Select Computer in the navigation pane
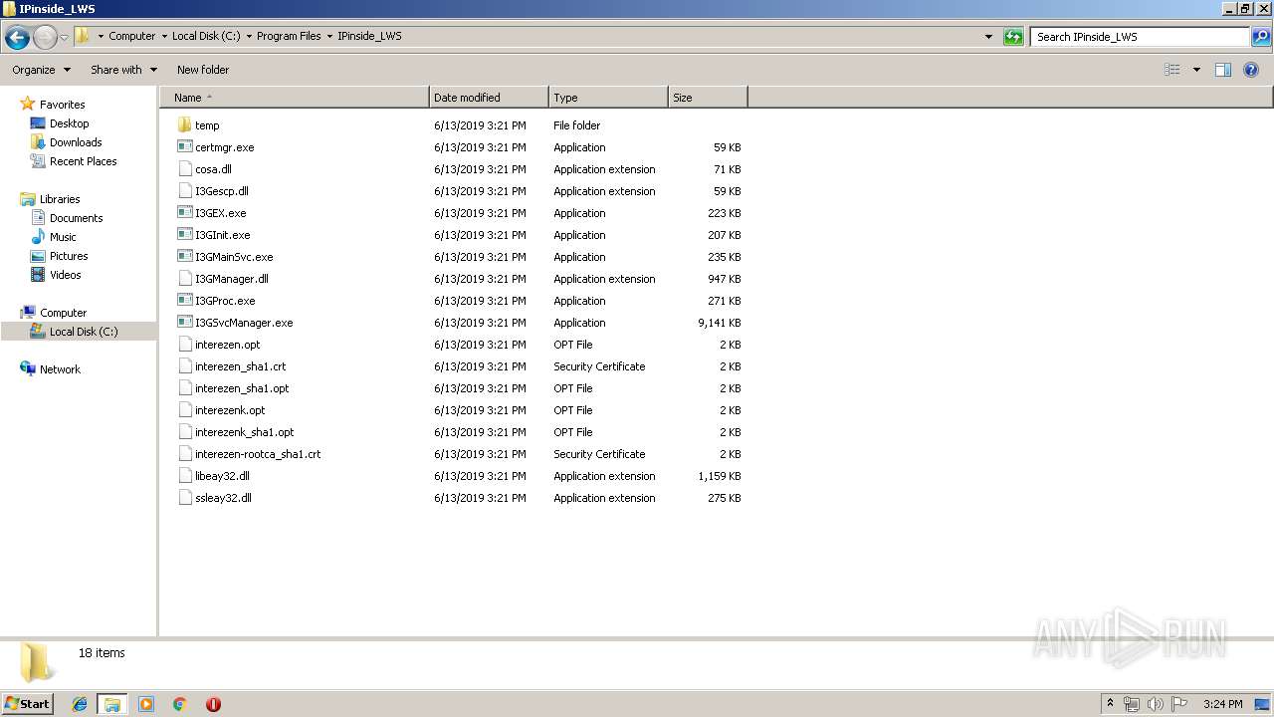The image size is (1274, 717). [63, 313]
